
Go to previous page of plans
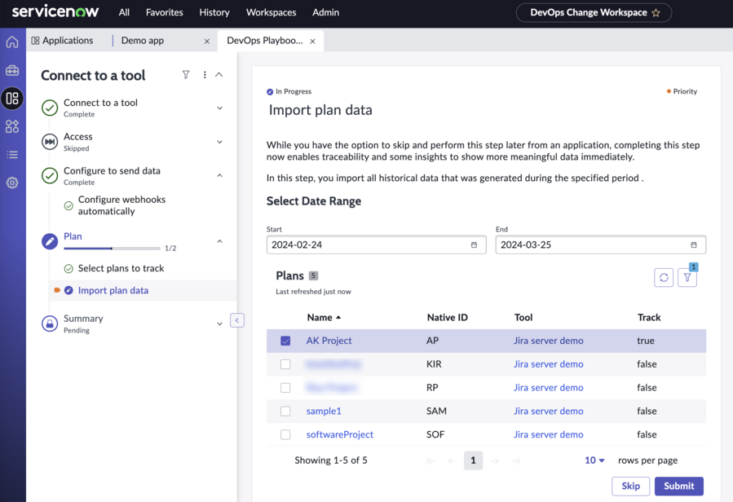coord(452,461)
